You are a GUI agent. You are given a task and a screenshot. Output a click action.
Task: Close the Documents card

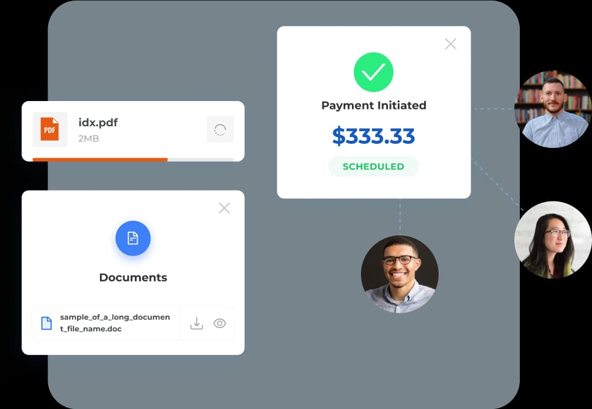(224, 208)
